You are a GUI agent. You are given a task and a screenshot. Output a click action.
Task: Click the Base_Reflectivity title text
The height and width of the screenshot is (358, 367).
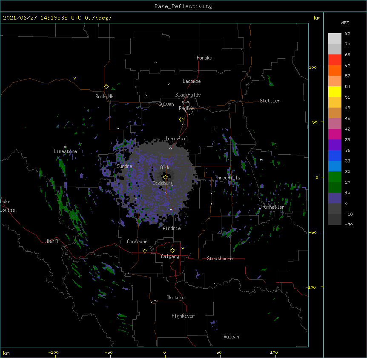[183, 6]
